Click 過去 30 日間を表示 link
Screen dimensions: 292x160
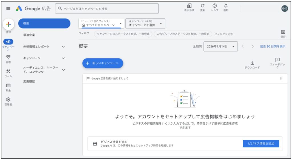pos(272,46)
